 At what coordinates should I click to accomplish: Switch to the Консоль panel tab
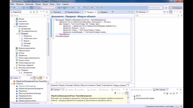point(116,90)
